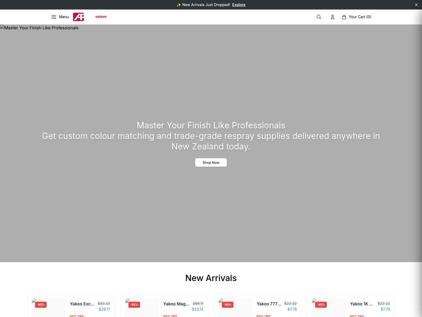
Task: Click the Menu label text
Action: [x=64, y=17]
